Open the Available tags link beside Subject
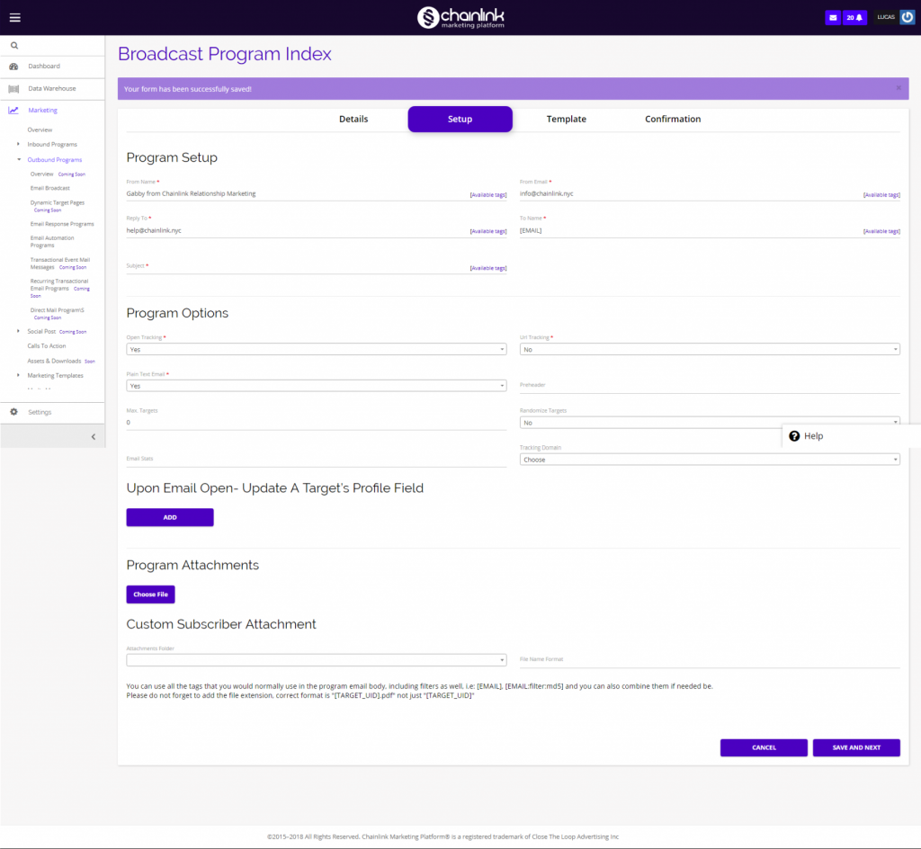 coord(488,267)
